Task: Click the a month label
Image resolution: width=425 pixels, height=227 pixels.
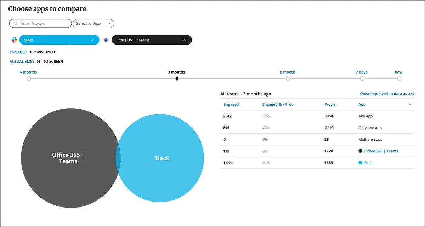Action: click(x=288, y=72)
